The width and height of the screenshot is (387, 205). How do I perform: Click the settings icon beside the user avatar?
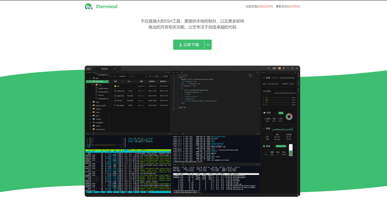coord(284,68)
